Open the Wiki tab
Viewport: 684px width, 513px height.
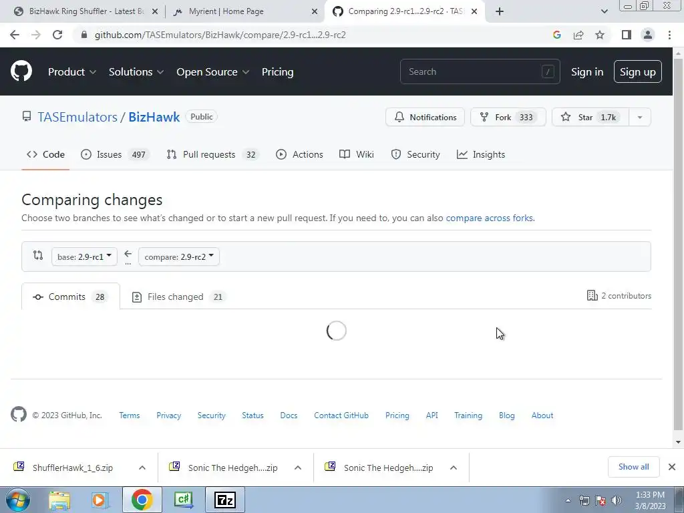point(357,154)
